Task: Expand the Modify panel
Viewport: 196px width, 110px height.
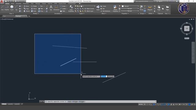Action: coord(36,13)
